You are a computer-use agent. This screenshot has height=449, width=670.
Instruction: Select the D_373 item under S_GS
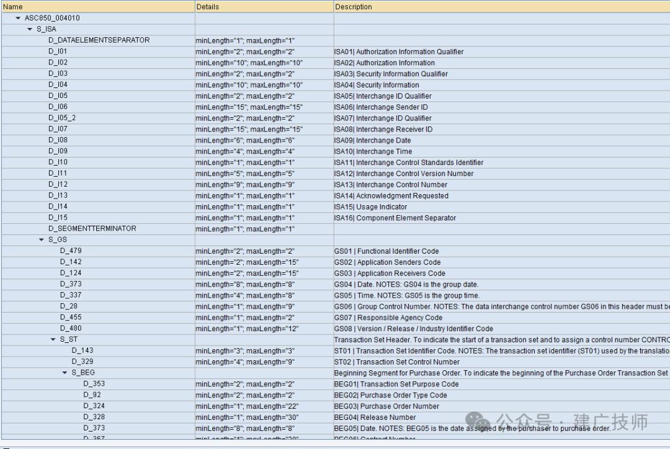point(71,284)
